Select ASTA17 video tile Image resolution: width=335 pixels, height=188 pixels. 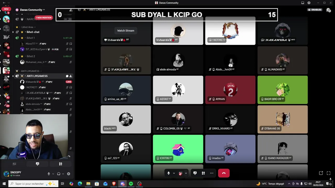[x=178, y=90]
